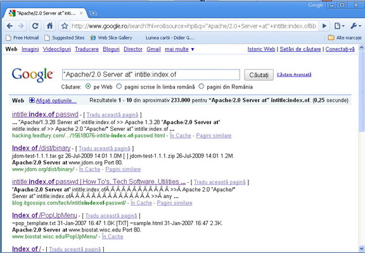The height and width of the screenshot is (253, 365).
Task: Open 'Index of /dist/binary' result
Action: [41, 148]
